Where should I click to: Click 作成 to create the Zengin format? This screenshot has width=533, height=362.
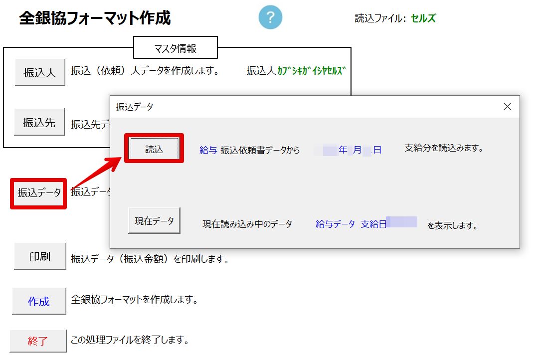(x=39, y=301)
